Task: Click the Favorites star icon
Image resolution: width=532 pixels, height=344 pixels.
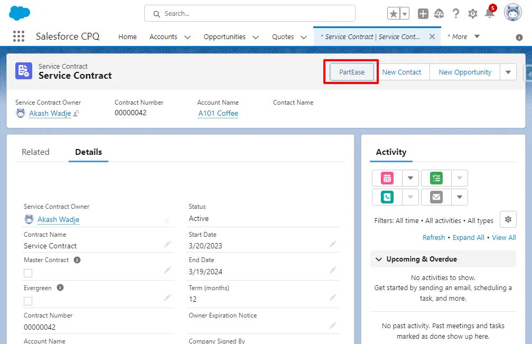Action: (394, 14)
